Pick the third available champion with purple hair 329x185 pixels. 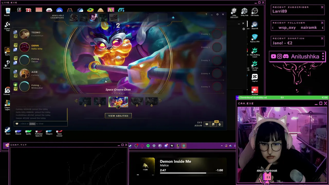pyautogui.click(x=93, y=17)
